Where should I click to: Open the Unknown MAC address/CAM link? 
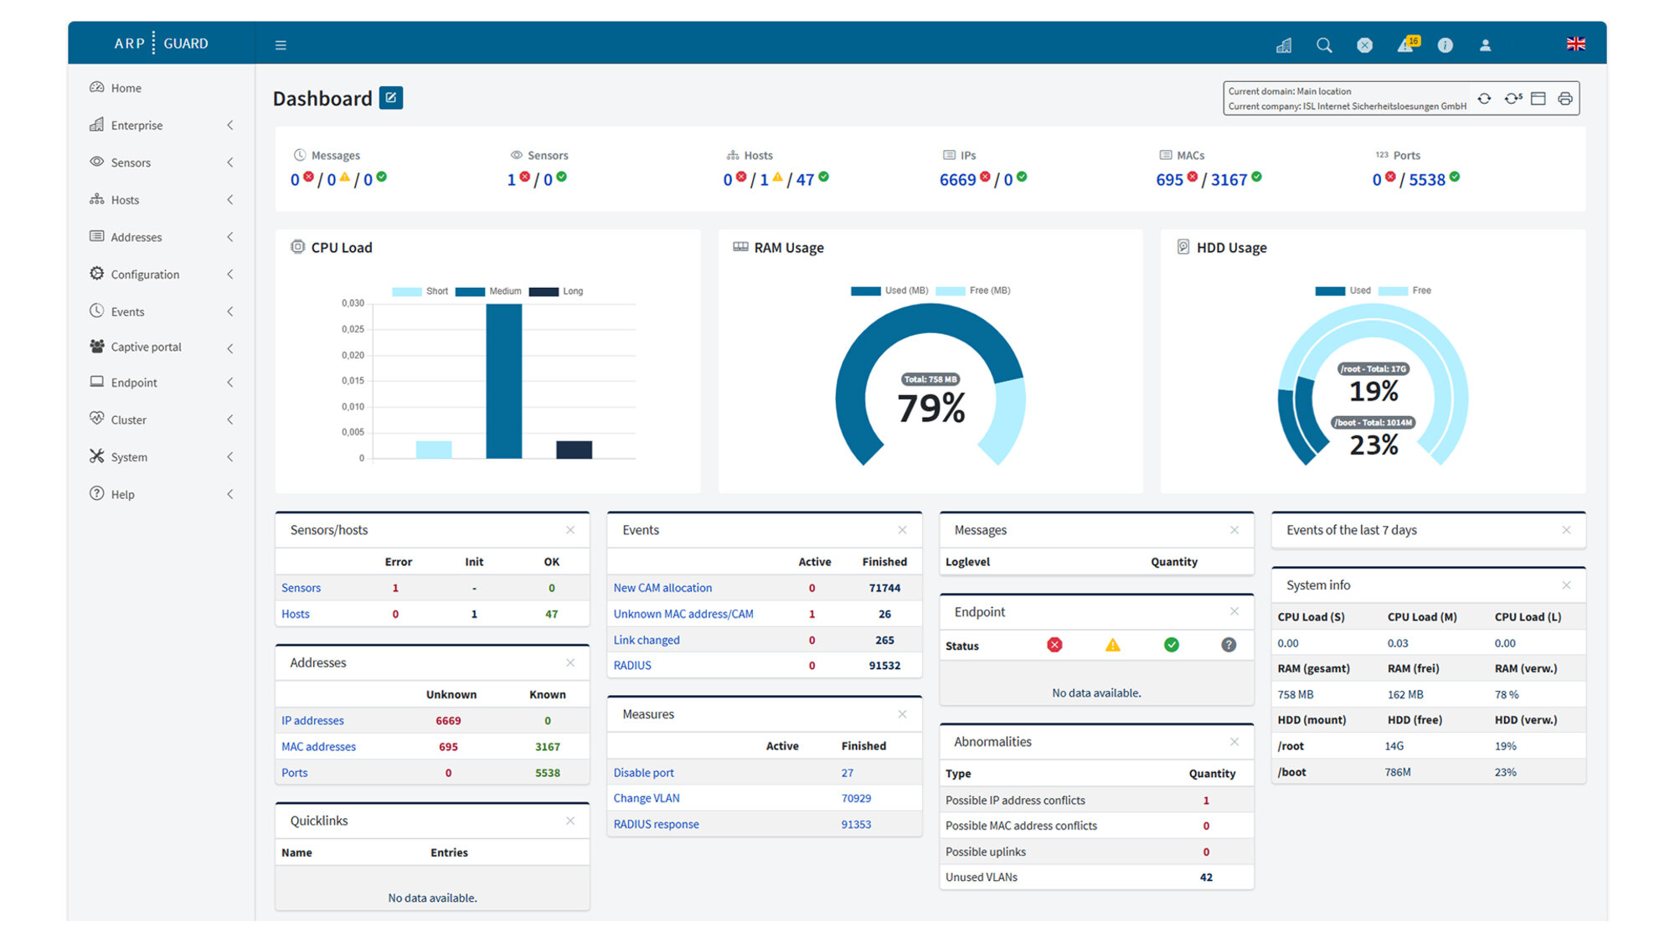point(683,614)
